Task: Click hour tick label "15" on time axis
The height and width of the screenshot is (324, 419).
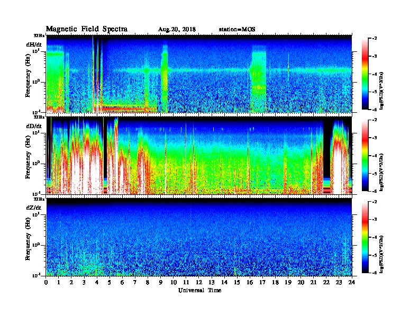Action: (x=237, y=283)
